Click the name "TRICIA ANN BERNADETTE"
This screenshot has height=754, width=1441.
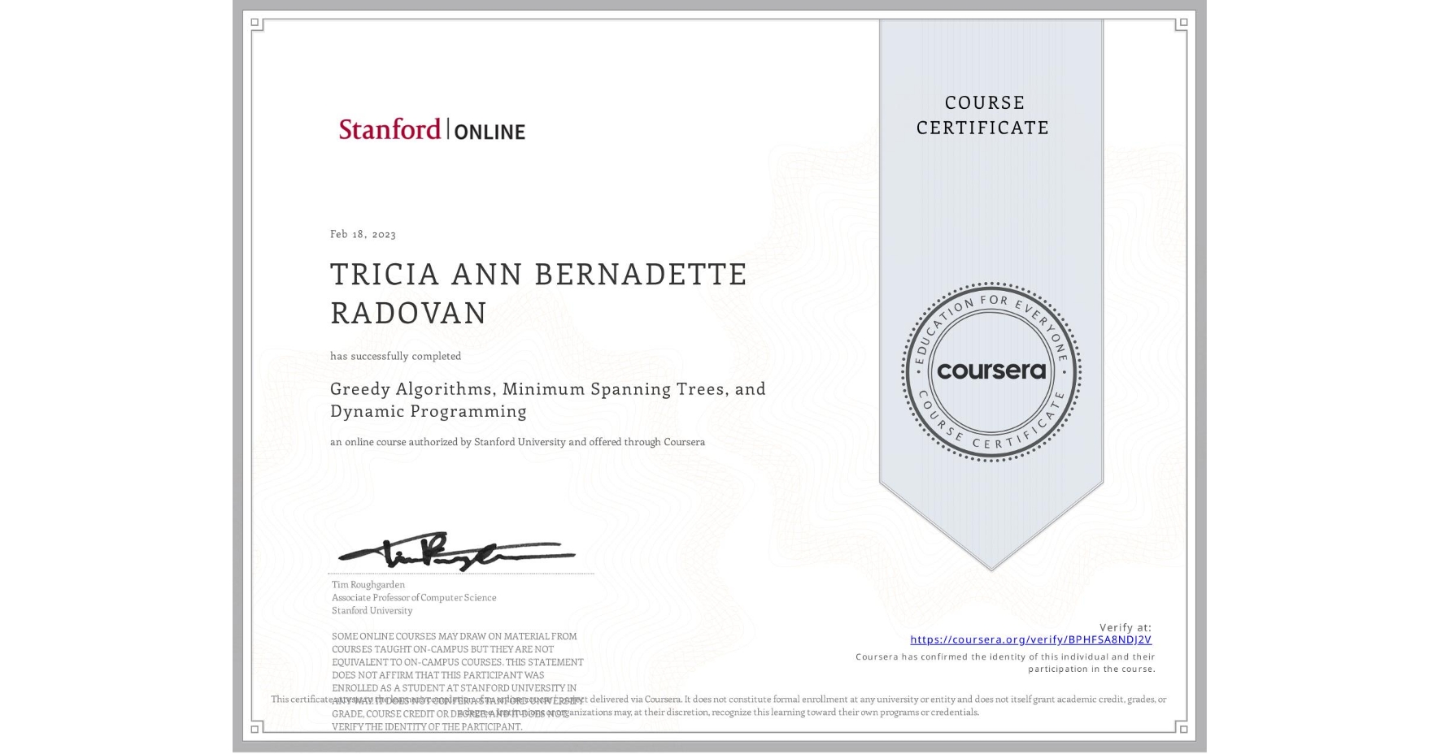pyautogui.click(x=538, y=275)
